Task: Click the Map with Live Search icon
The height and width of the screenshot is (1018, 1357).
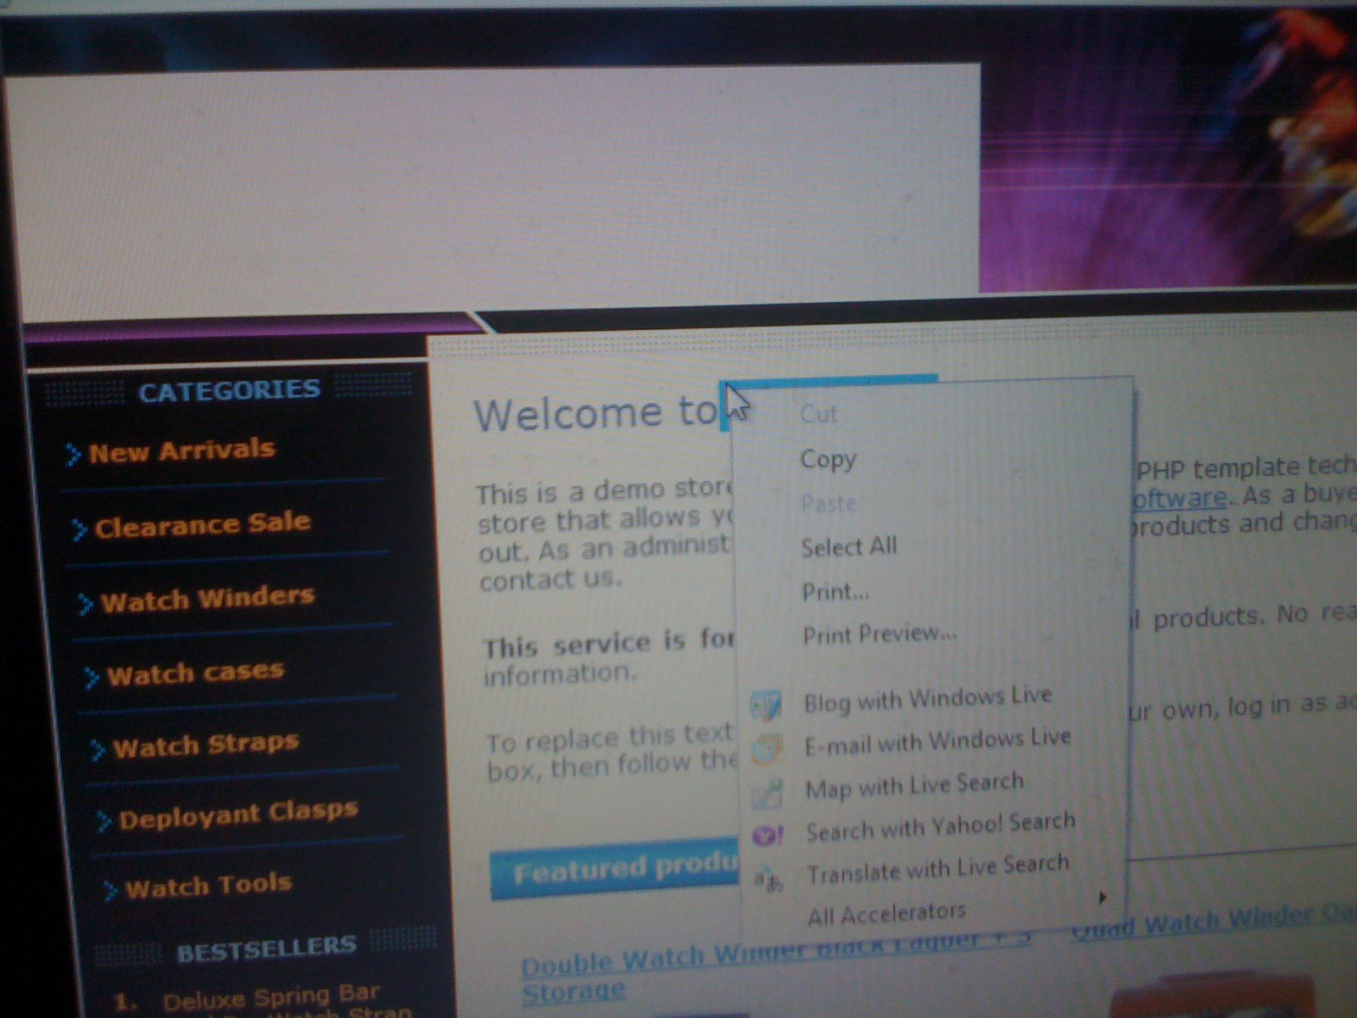Action: 768,792
